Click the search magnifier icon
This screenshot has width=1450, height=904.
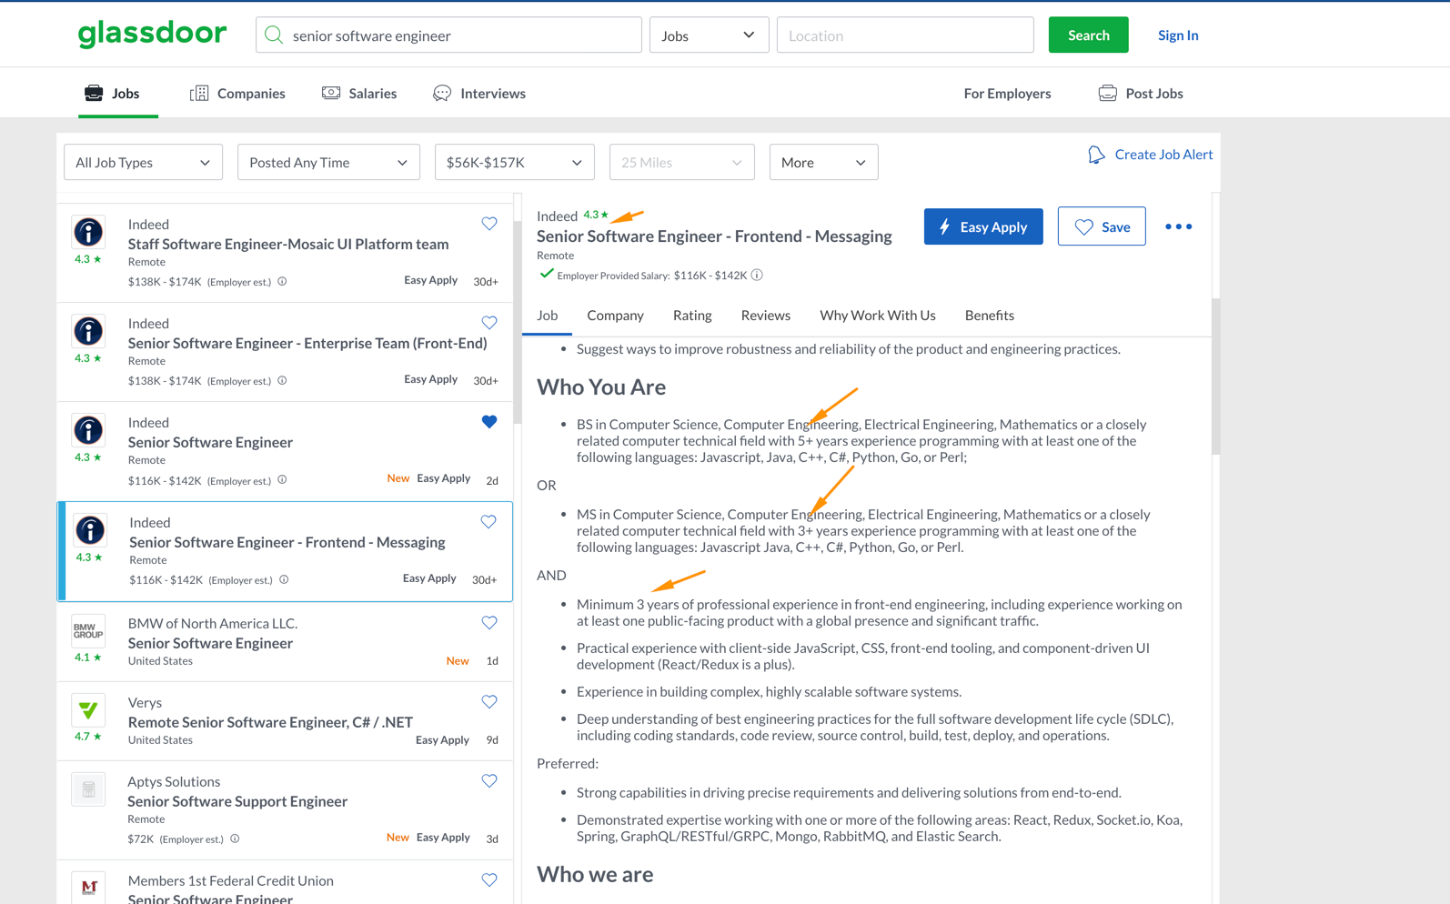tap(273, 35)
